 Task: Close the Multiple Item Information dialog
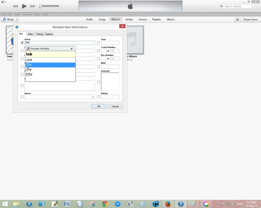[x=122, y=26]
